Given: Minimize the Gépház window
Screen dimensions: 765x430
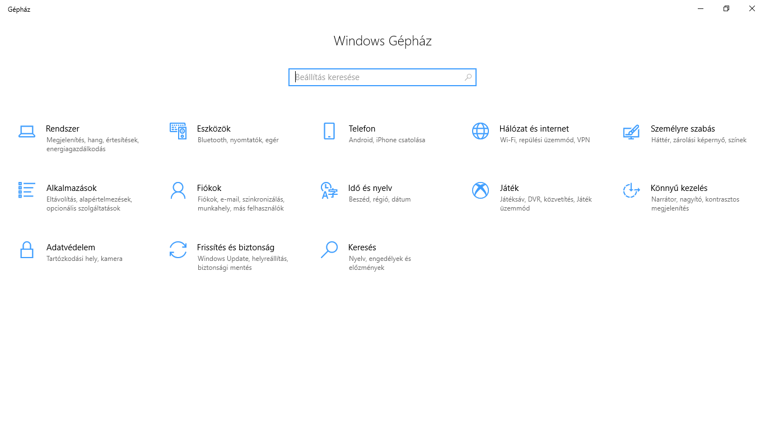Looking at the screenshot, I should [x=701, y=9].
